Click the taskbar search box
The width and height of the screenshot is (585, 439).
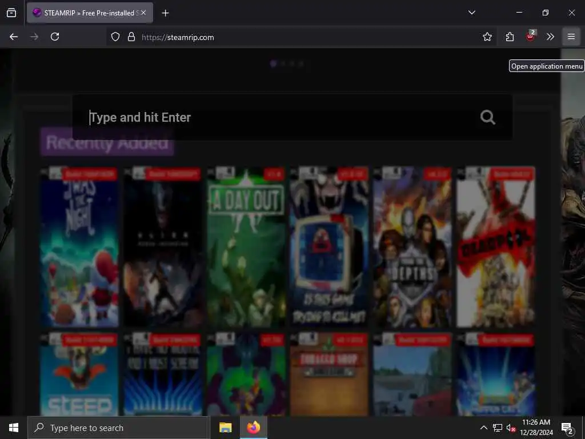[118, 428]
